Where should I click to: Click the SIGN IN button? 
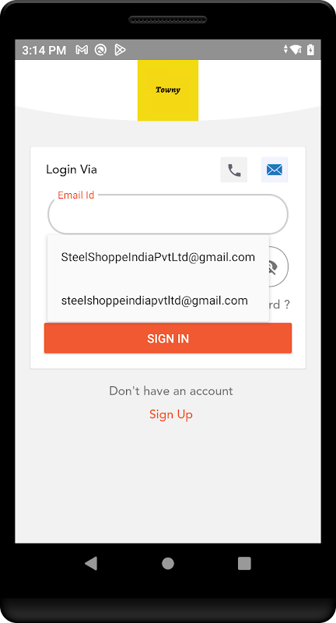[168, 338]
